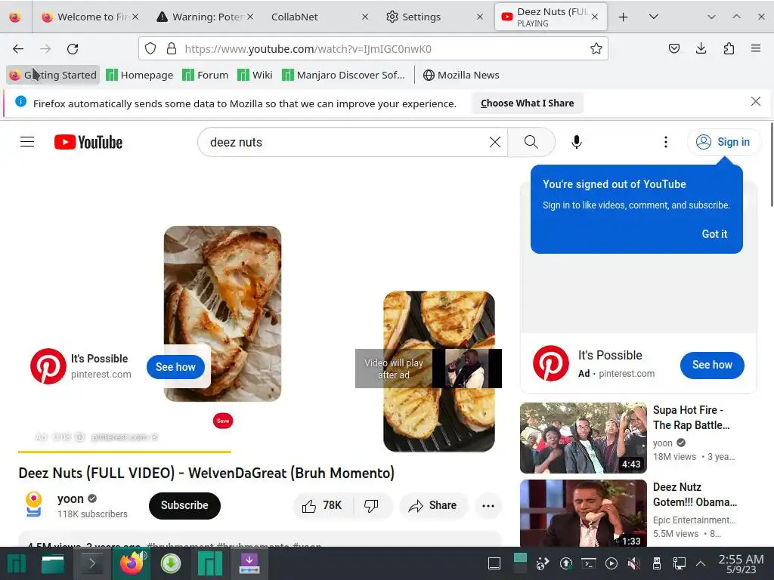Open the Manjaro application launcher
This screenshot has width=774, height=580.
pyautogui.click(x=17, y=563)
